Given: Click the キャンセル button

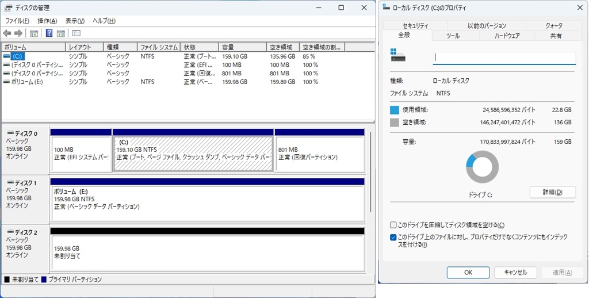Looking at the screenshot, I should [x=515, y=273].
